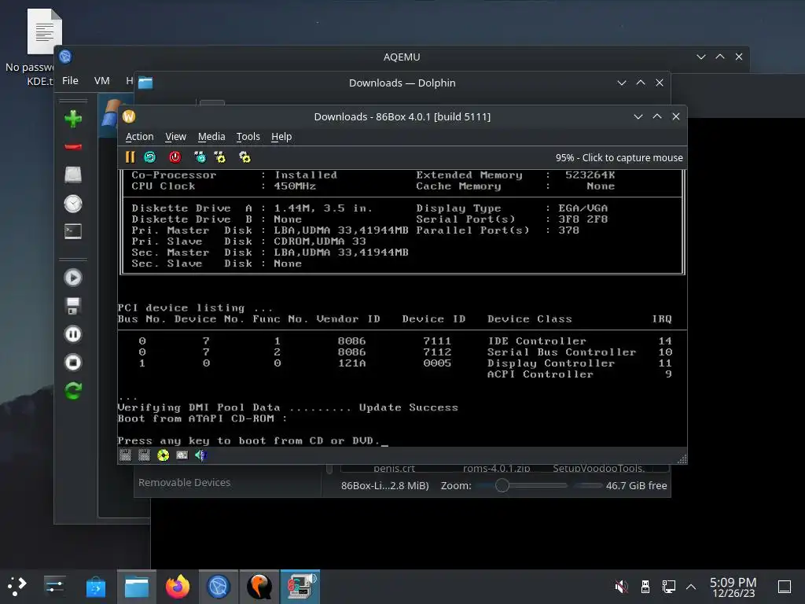Open Discover store from taskbar
The width and height of the screenshot is (805, 604).
coord(95,586)
